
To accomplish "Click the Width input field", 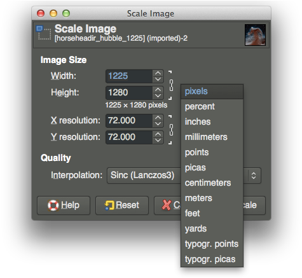I will point(129,76).
